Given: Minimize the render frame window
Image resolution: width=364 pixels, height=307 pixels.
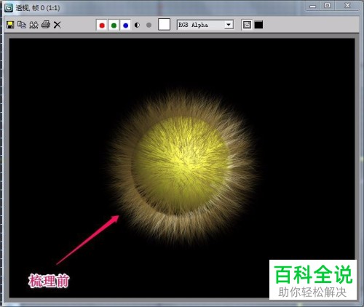Looking at the screenshot, I should coord(313,6).
